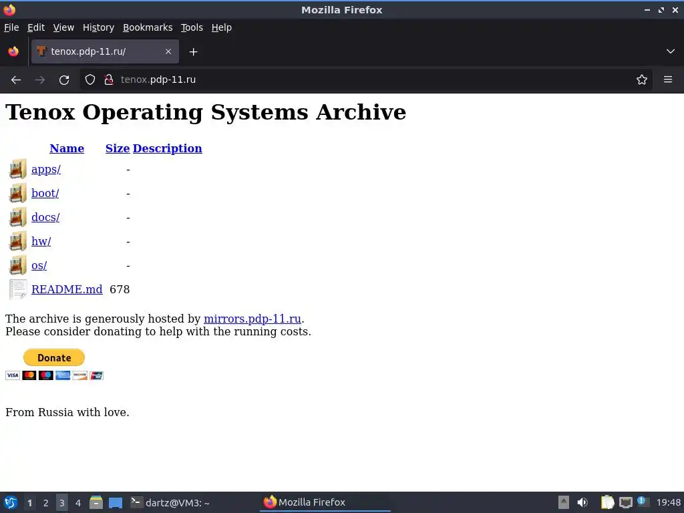Switch to workspace 2
684x513 pixels.
46,503
